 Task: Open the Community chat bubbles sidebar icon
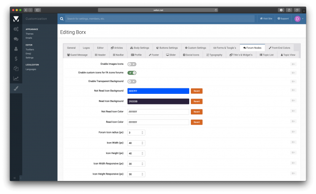point(16,39)
